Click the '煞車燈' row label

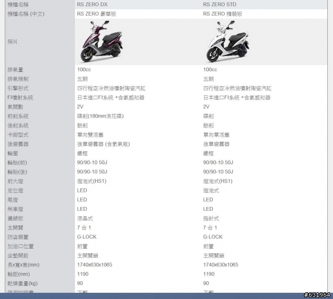pos(15,209)
